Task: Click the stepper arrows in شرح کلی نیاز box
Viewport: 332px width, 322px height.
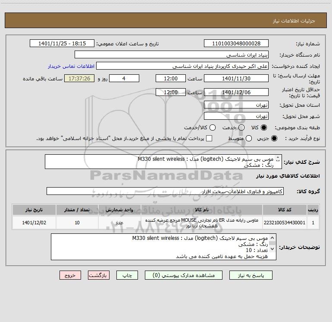Action: (x=278, y=159)
